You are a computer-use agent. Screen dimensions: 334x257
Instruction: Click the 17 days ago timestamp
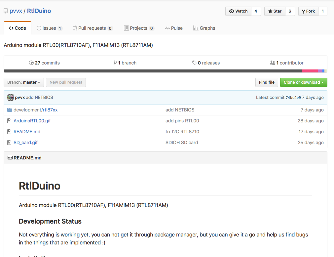pyautogui.click(x=311, y=132)
